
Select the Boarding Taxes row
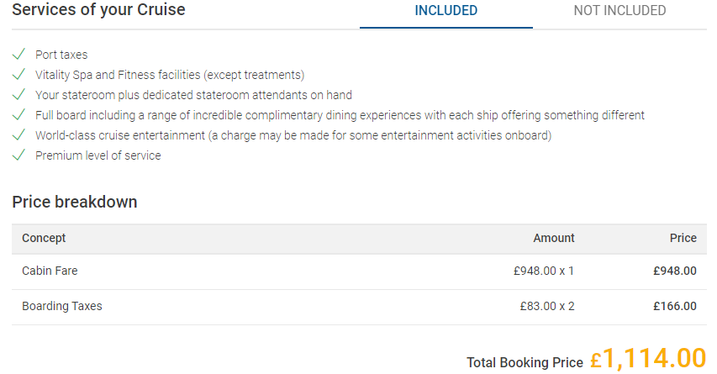(x=62, y=306)
